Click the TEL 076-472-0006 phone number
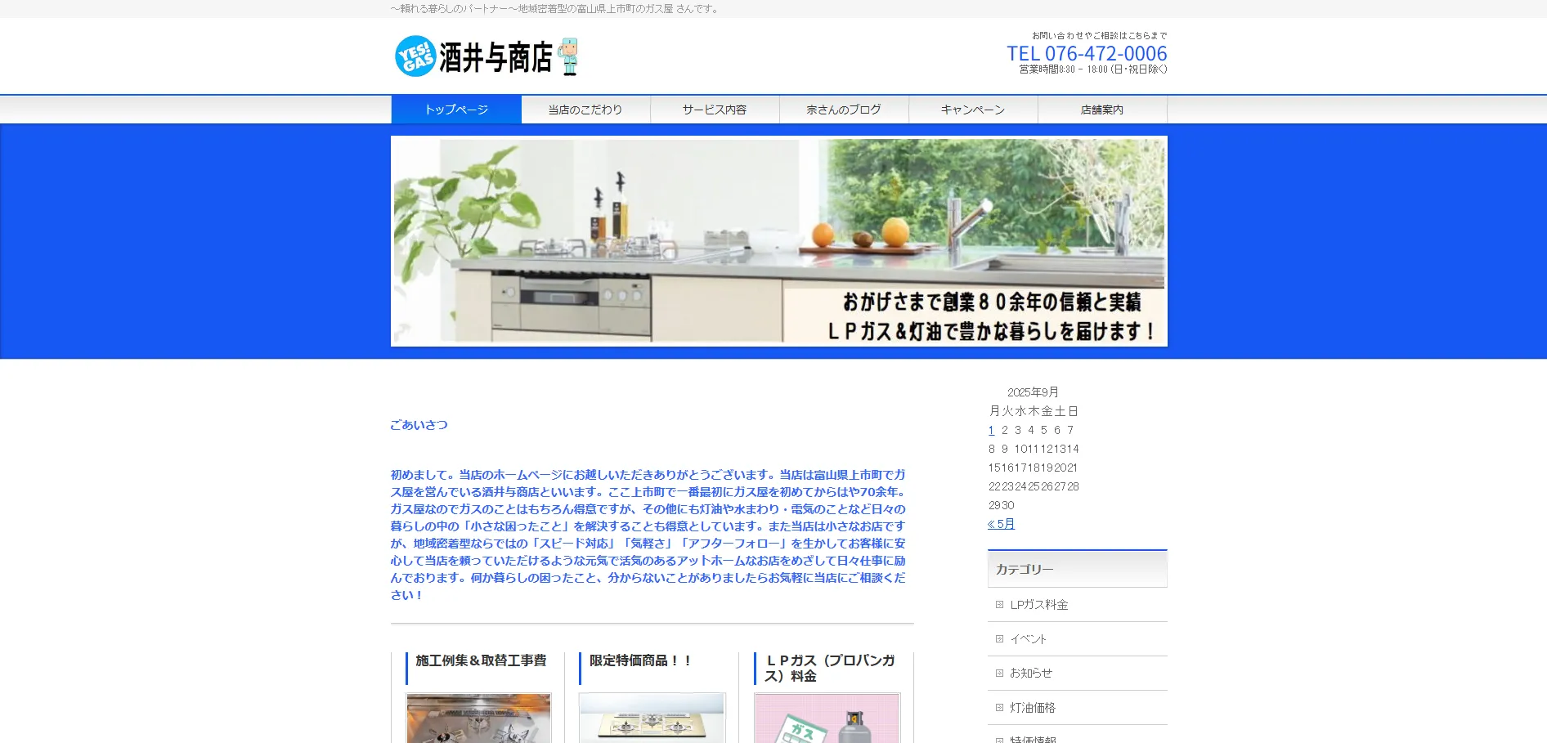Screen dimensions: 1547x743 (x=1087, y=53)
